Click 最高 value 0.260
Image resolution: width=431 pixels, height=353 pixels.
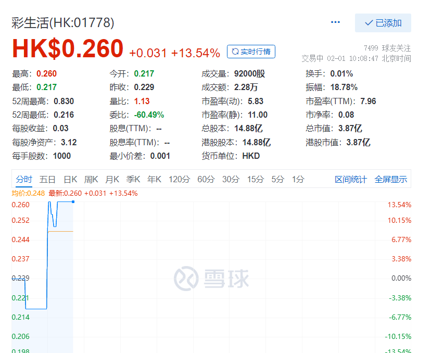pyautogui.click(x=46, y=74)
